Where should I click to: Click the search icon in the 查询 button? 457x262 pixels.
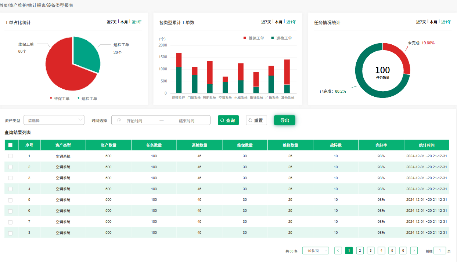tap(222, 121)
